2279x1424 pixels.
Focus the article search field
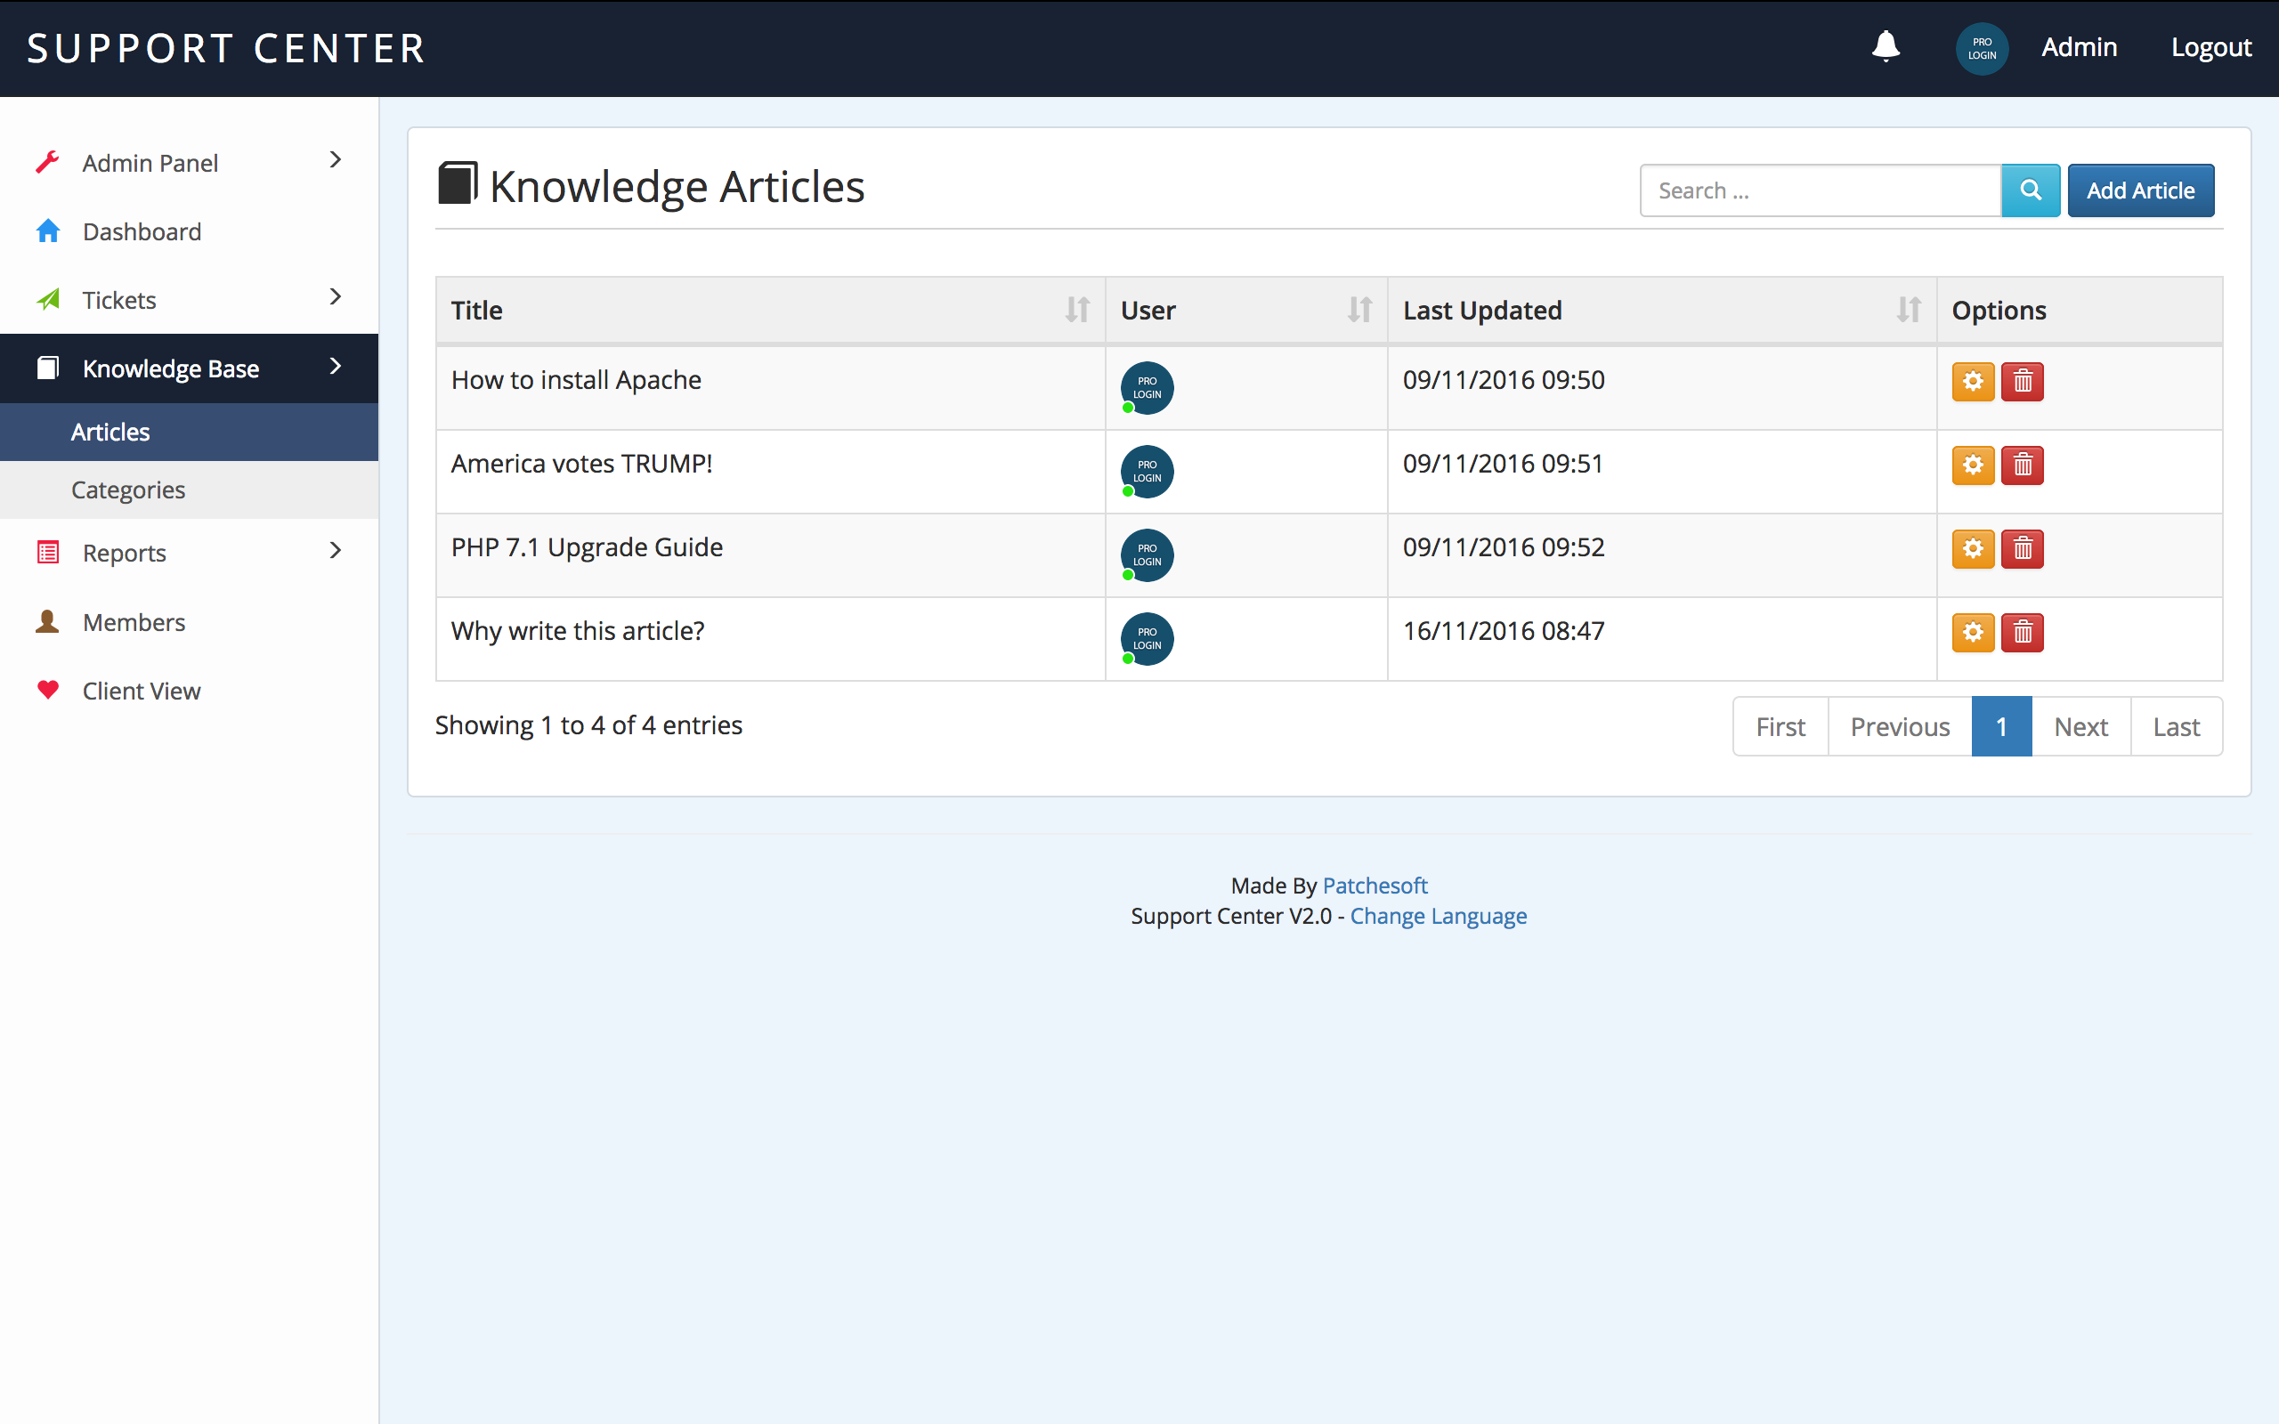(1820, 190)
